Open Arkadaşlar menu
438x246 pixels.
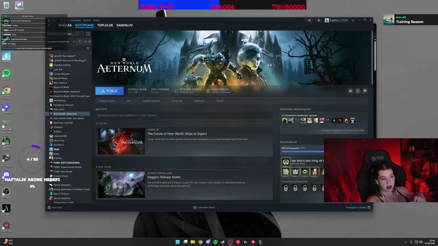[76, 20]
